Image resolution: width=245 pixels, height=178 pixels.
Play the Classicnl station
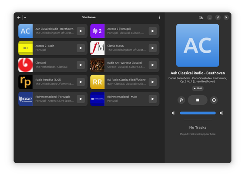[81, 65]
